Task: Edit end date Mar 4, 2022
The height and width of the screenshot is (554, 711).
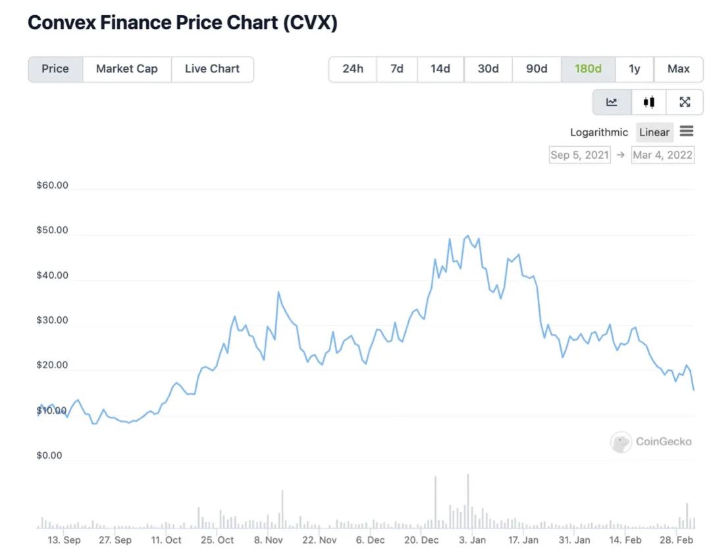Action: (x=662, y=155)
